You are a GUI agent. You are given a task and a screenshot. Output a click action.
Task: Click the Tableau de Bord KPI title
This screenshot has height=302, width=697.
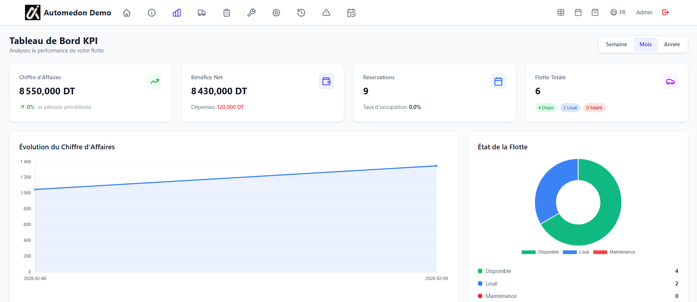(x=54, y=41)
